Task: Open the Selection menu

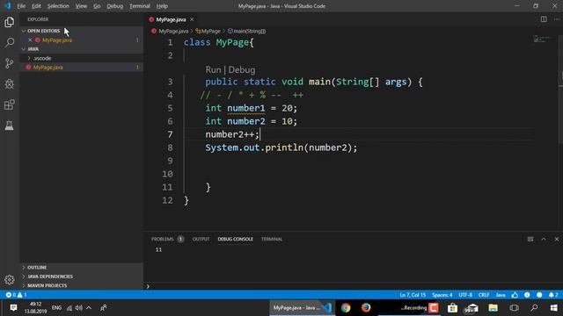Action: [x=58, y=6]
